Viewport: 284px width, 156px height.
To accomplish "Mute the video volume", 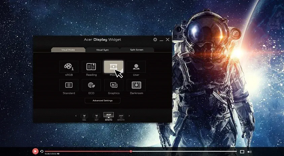I will click(249, 152).
